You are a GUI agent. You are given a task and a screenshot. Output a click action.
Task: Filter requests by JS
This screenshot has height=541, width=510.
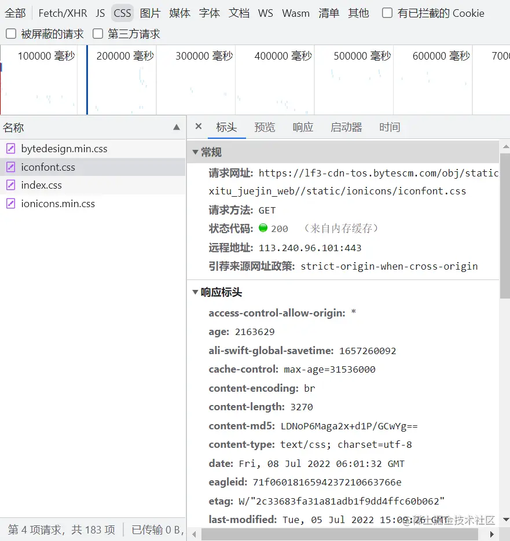click(100, 13)
